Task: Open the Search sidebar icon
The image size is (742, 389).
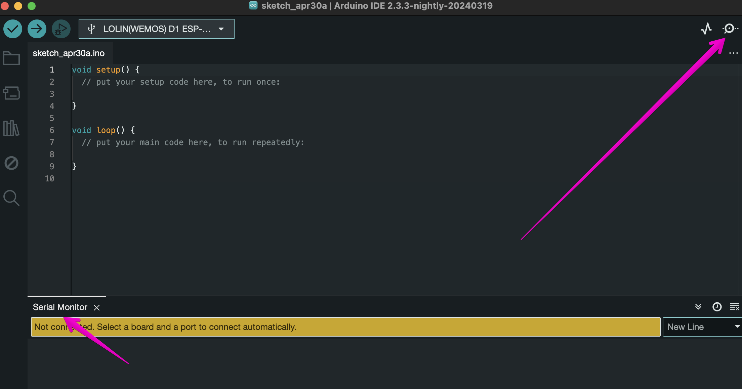Action: 11,198
